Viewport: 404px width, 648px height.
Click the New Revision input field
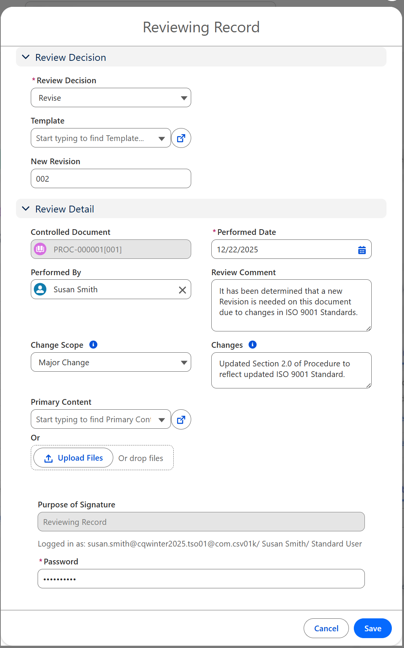coord(111,179)
